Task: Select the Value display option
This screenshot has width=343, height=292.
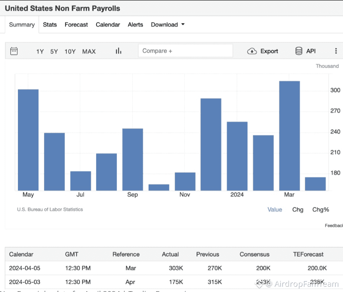Action: coord(275,210)
